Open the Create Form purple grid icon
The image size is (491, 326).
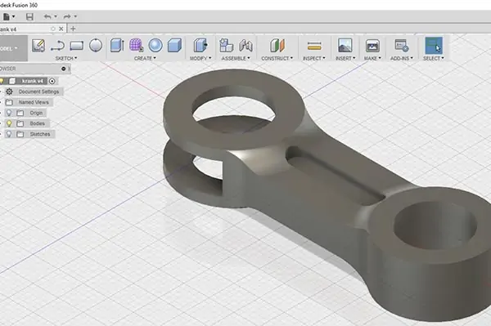[x=136, y=45]
